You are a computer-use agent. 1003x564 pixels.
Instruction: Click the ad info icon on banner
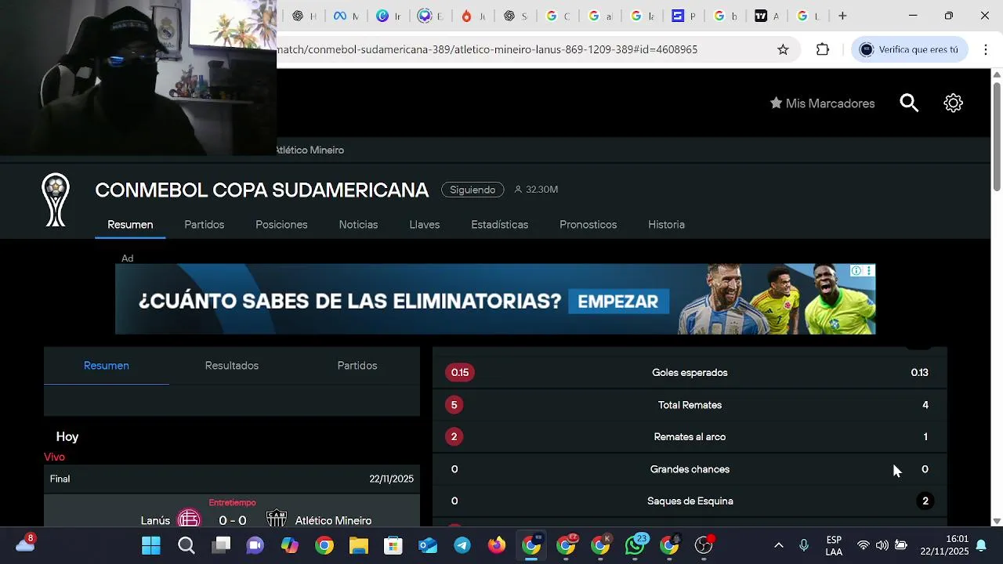point(856,270)
